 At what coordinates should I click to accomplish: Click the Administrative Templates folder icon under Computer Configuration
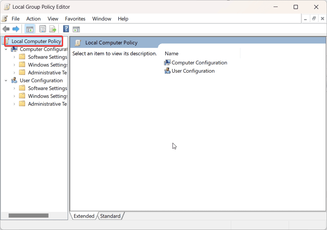[22, 72]
